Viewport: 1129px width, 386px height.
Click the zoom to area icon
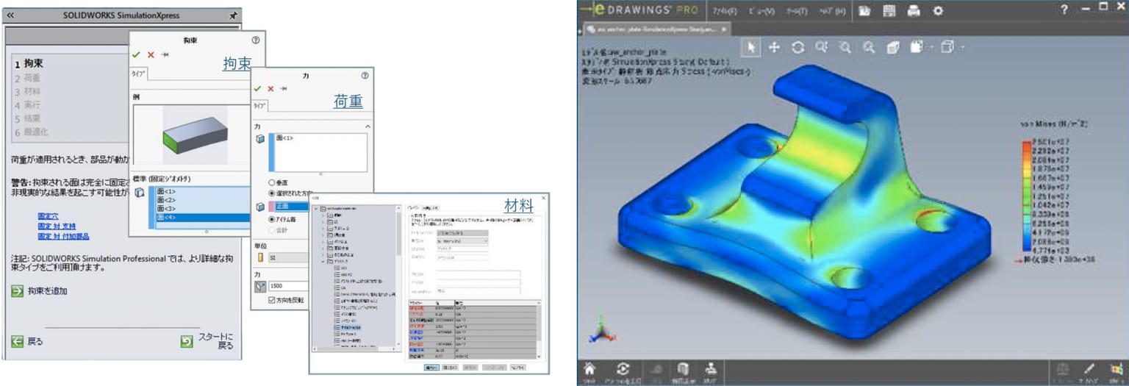click(x=845, y=48)
